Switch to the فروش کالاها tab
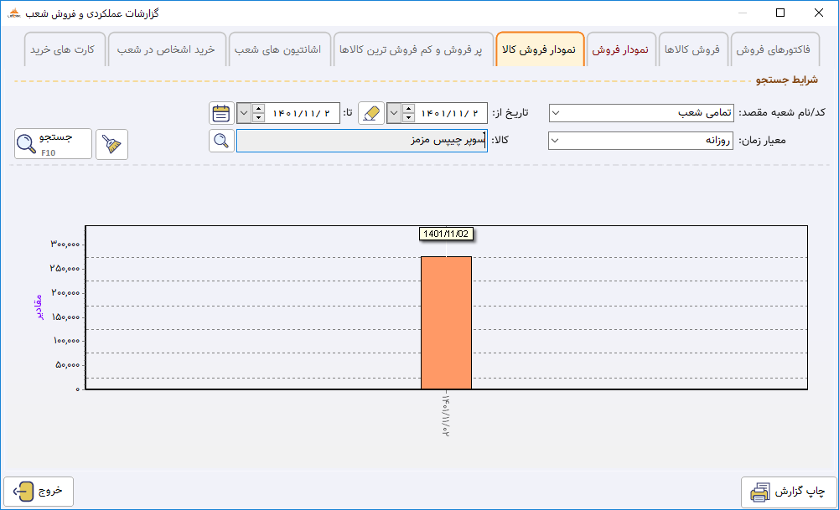 692,49
